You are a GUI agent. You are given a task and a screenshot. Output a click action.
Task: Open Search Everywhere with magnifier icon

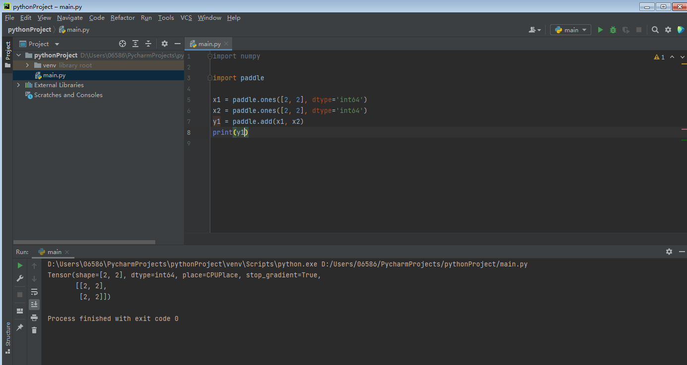[x=655, y=29]
